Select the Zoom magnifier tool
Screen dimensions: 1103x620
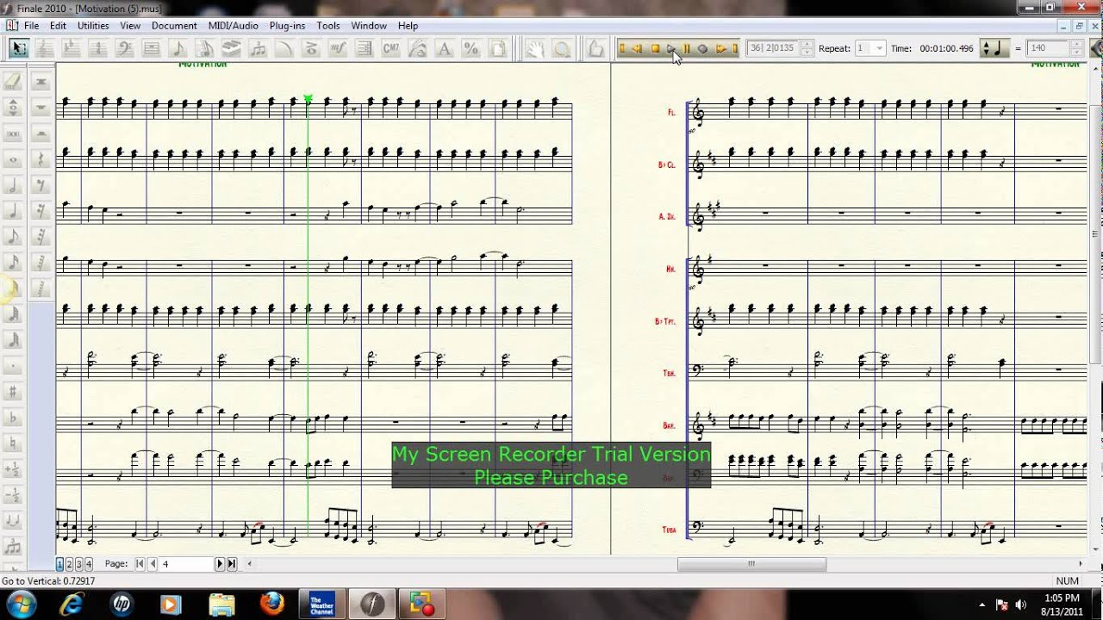pyautogui.click(x=562, y=48)
